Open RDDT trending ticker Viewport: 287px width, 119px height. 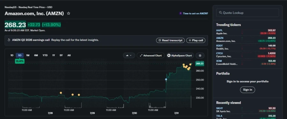[x=220, y=46]
